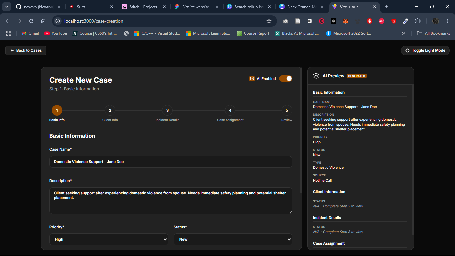Go to step 4 Case Assignment

tap(230, 110)
